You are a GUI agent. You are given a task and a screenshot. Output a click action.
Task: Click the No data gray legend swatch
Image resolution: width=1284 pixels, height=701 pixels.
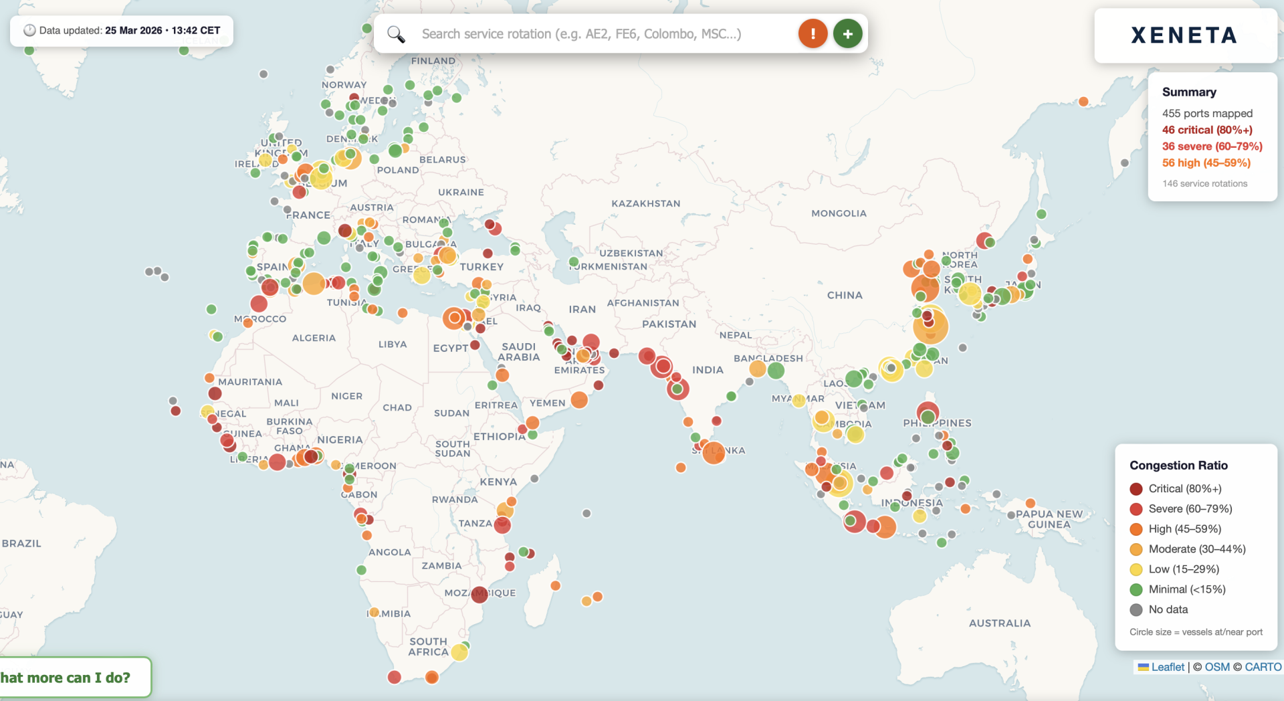pos(1136,609)
